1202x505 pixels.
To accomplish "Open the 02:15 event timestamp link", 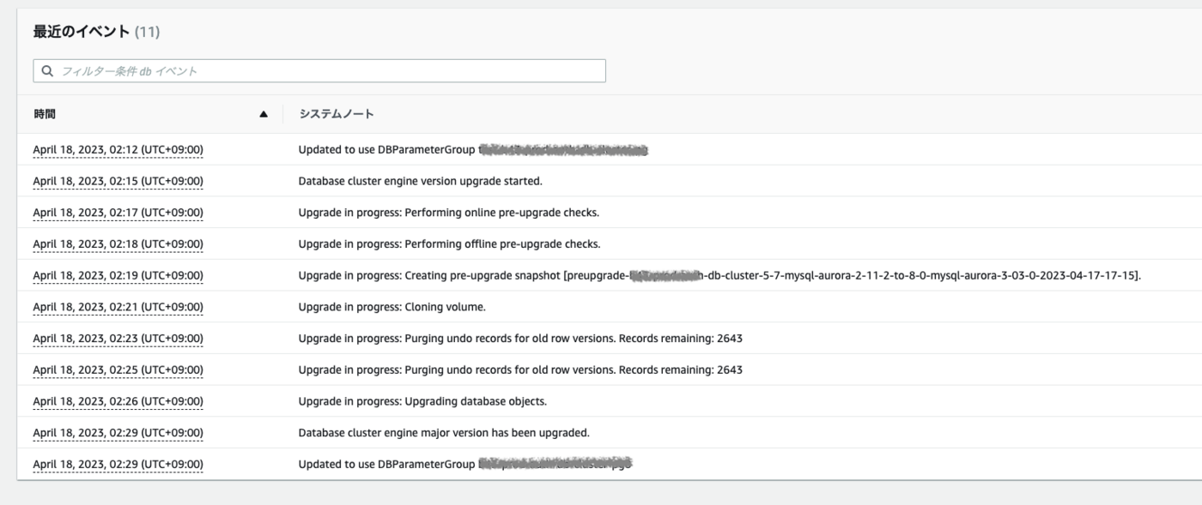I will (118, 181).
